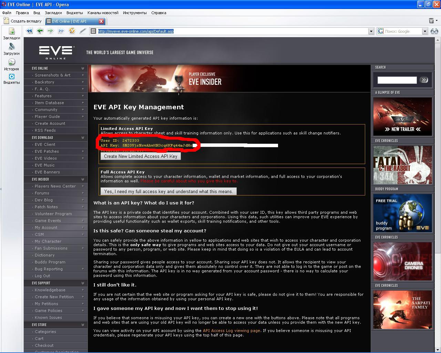Open the Загрузки (Downloads) side panel
The image size is (441, 353).
[12, 49]
